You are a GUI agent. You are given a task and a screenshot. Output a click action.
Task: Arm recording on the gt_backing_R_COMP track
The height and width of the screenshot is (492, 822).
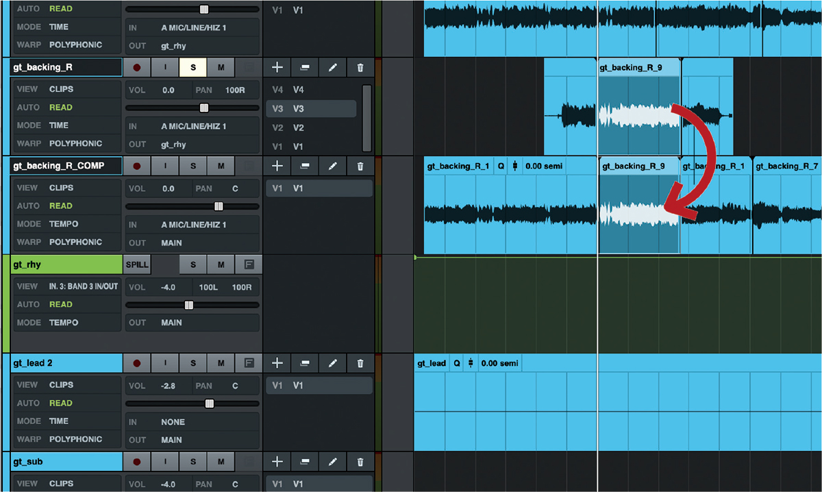click(137, 166)
